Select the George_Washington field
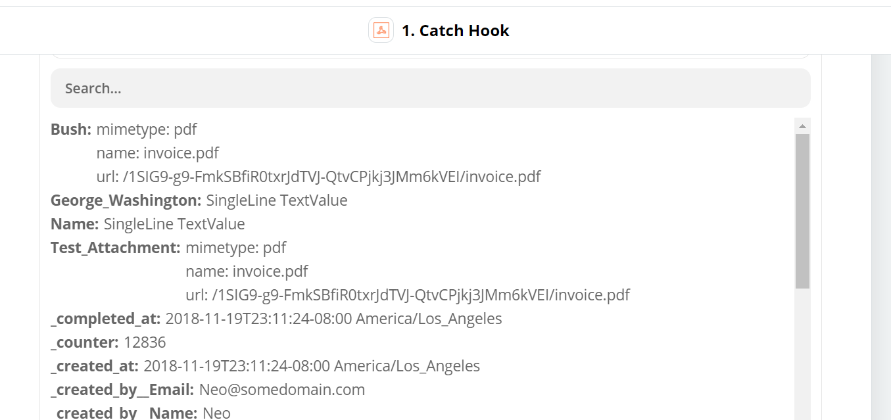The width and height of the screenshot is (891, 420). click(199, 200)
